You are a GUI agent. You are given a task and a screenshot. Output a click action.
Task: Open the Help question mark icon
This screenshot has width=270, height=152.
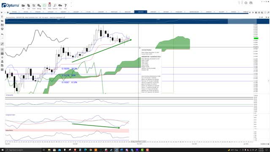click(x=65, y=5)
